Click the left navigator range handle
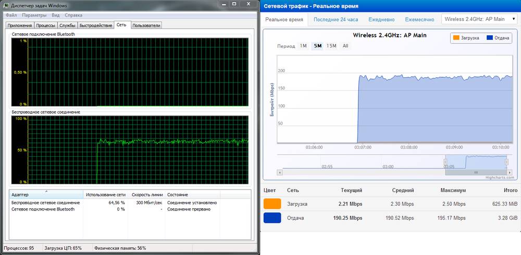Screen dimensions: 521x255 445,162
